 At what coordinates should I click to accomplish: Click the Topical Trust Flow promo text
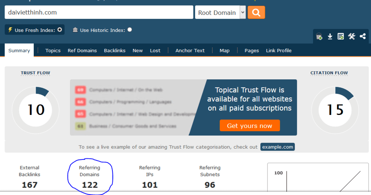(x=250, y=99)
